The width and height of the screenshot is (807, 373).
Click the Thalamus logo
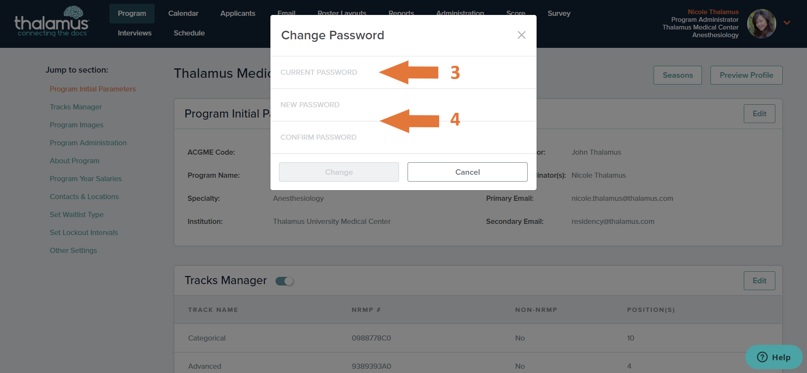point(52,22)
